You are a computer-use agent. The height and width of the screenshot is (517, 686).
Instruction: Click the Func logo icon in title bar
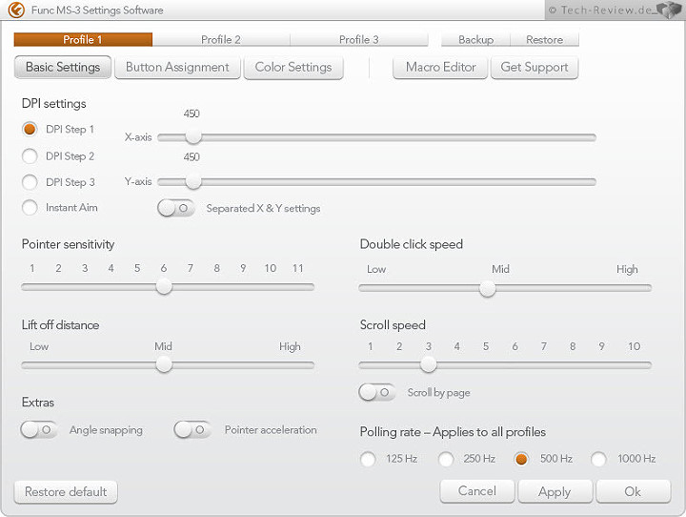[16, 10]
